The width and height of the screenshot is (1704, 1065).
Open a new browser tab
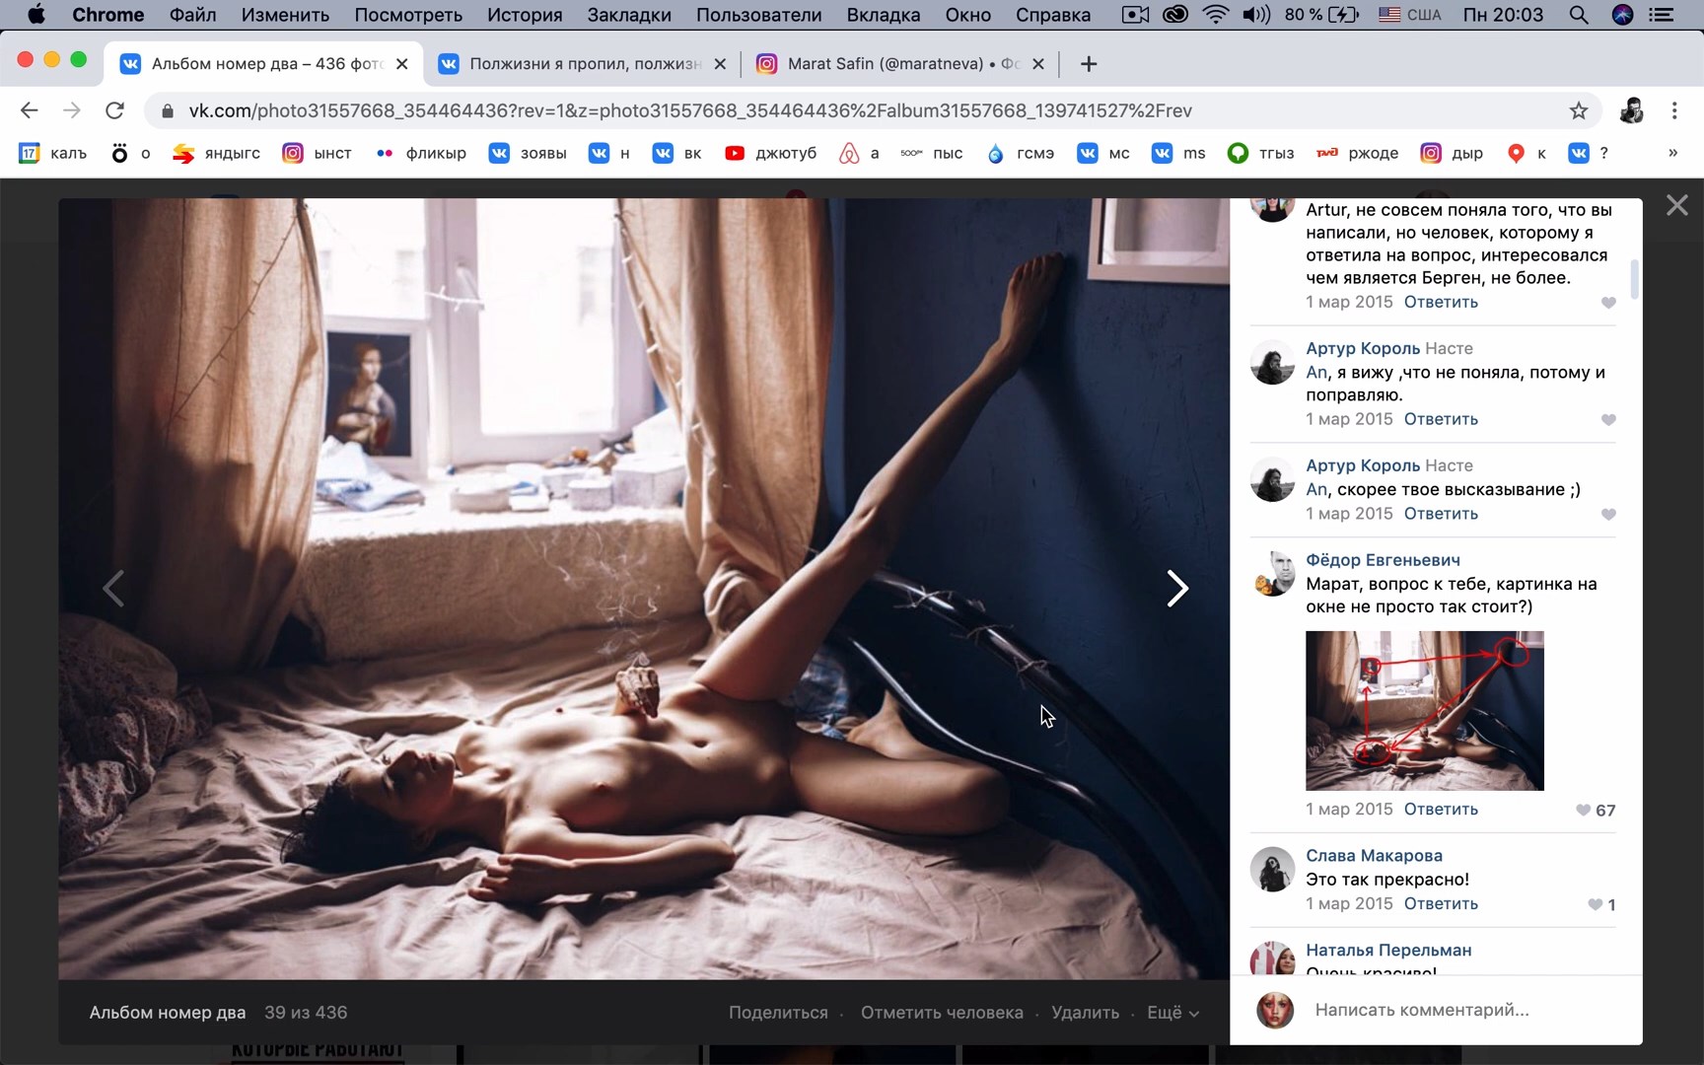click(x=1089, y=64)
